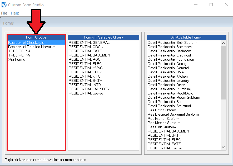Select Detail Residential Garage form
The image size is (233, 166).
(184, 64)
